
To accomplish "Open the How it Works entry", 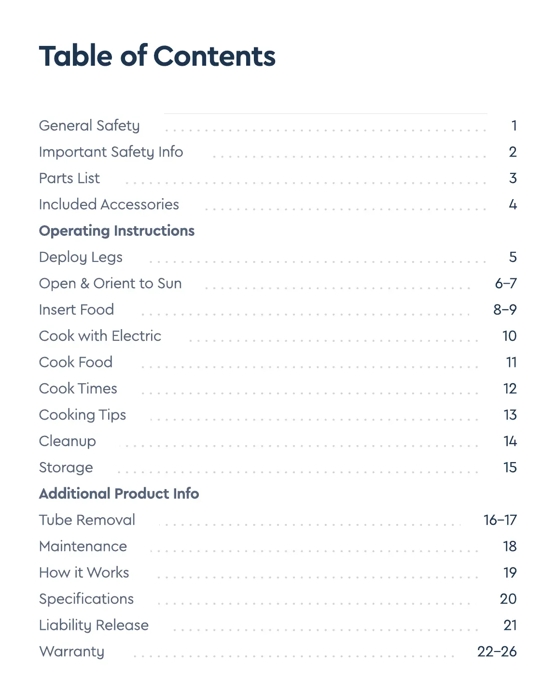I will 84,573.
